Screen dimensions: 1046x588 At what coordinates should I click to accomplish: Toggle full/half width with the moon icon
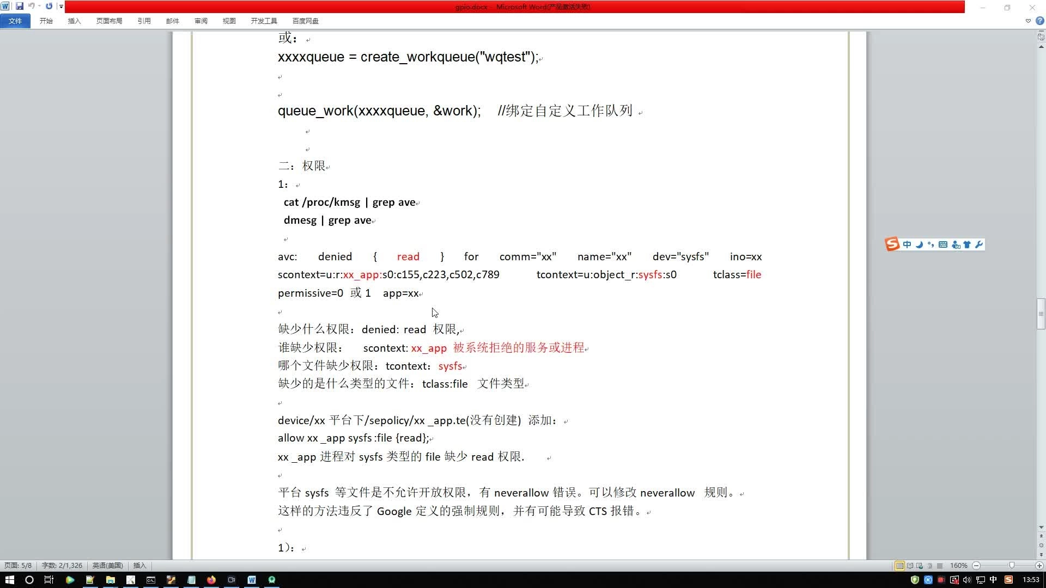pos(919,244)
